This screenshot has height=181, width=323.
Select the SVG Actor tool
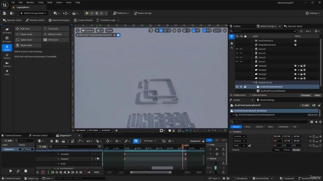point(56,40)
